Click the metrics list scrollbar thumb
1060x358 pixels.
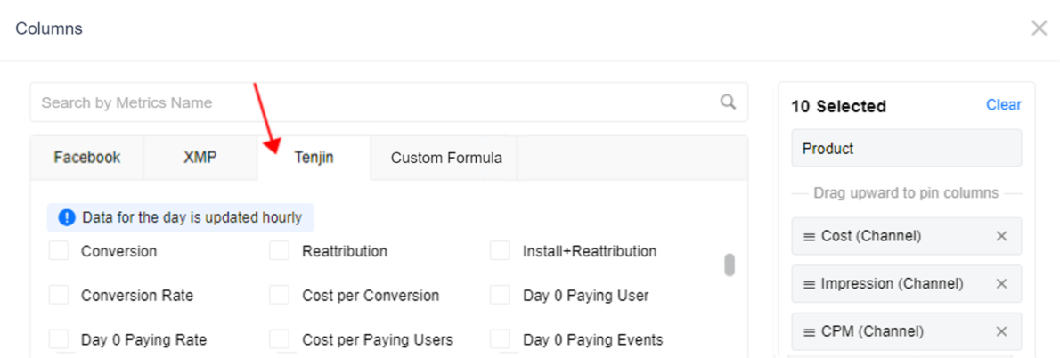(x=730, y=264)
